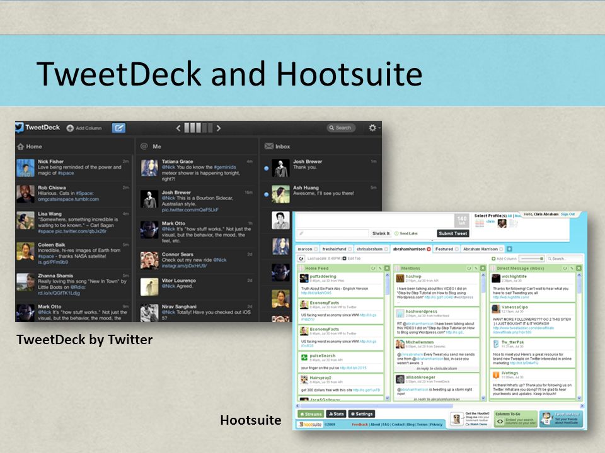605x453 pixels.
Task: Adjust the Hootsuite column width slider
Action: pos(531,259)
